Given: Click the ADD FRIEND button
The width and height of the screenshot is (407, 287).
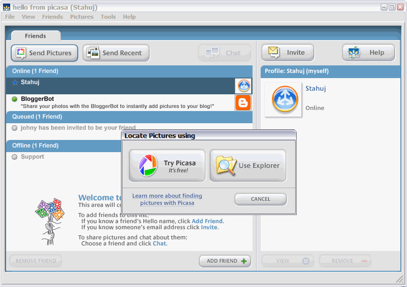Looking at the screenshot, I should pyautogui.click(x=225, y=261).
